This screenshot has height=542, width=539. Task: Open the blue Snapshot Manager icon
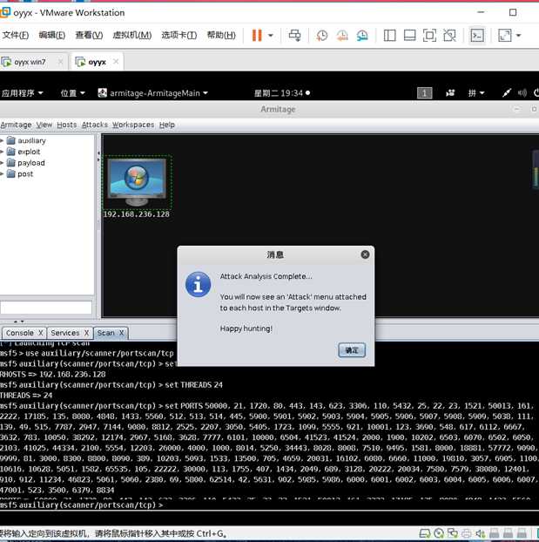(x=362, y=35)
